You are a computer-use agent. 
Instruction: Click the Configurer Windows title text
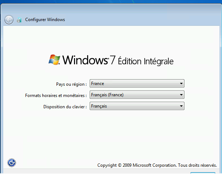(45, 20)
